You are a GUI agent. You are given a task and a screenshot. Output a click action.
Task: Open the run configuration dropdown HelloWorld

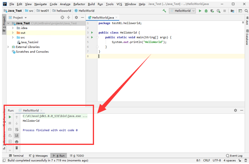tap(182, 11)
